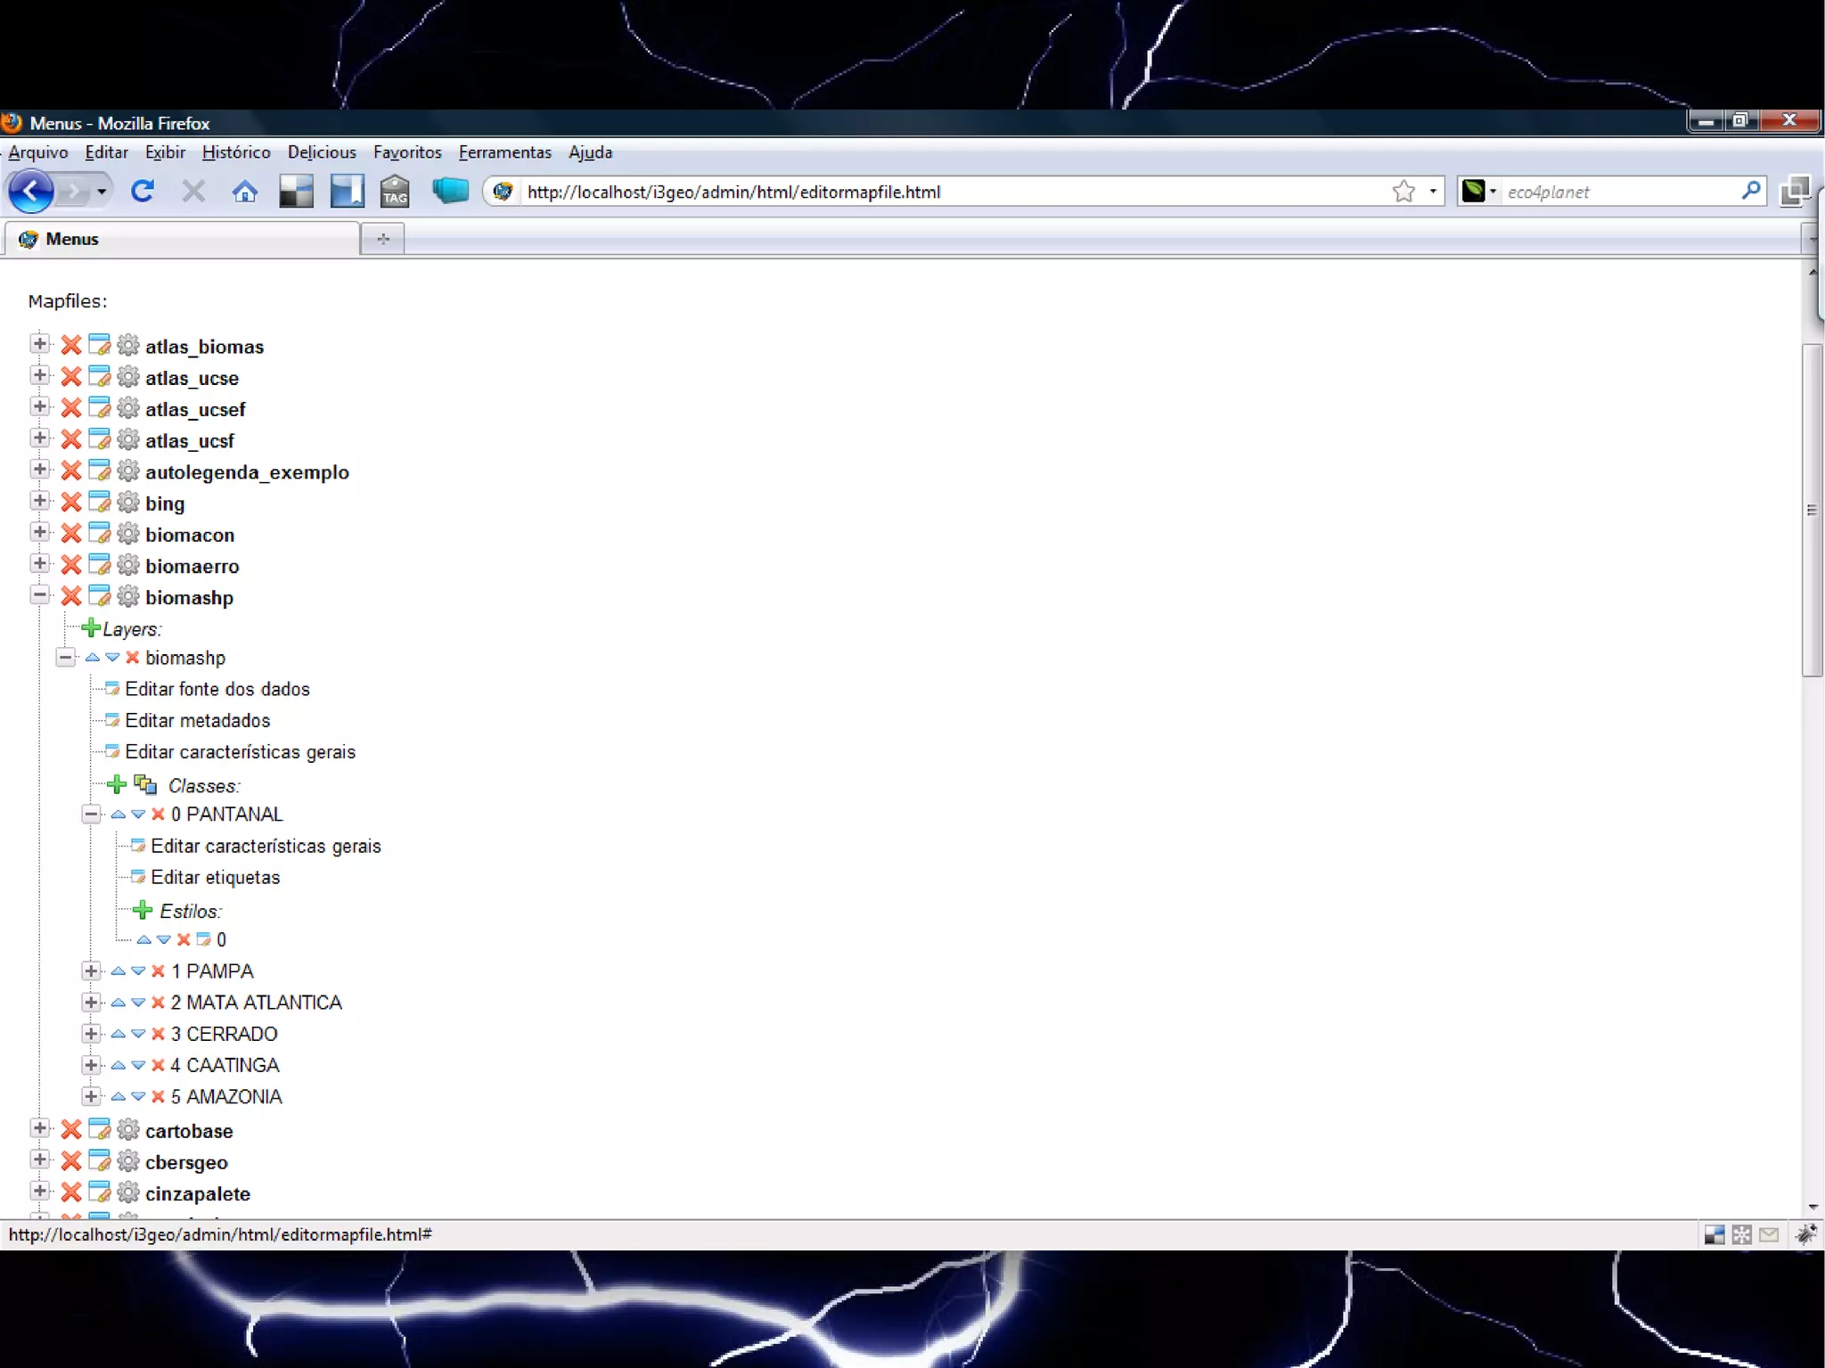Reload page with the refresh toolbar button

point(143,191)
